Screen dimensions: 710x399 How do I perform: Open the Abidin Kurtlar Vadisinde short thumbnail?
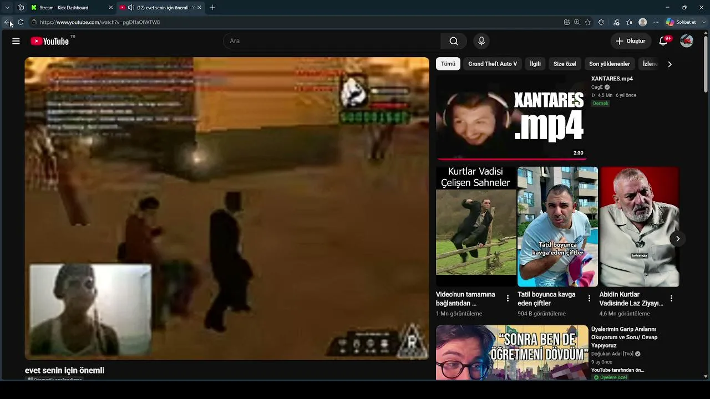[639, 226]
